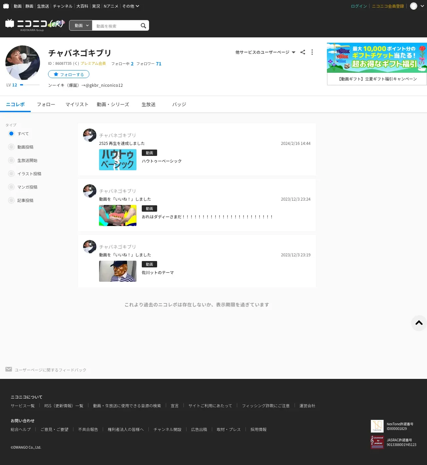Image resolution: width=427 pixels, height=465 pixels.
Task: Click the level 12 progress bar
Action: point(30,85)
